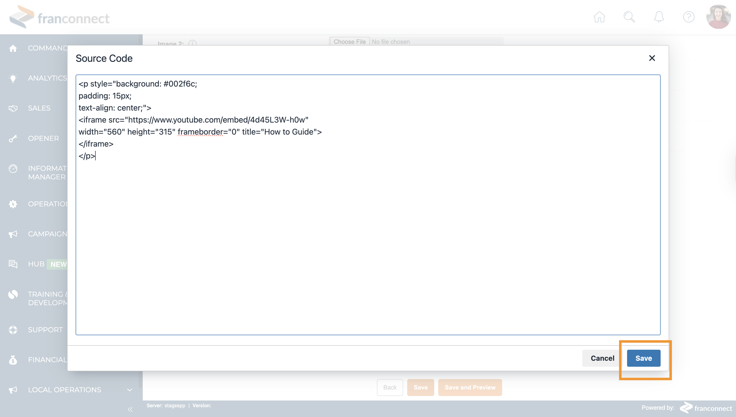Click the FranConnect logo

pyautogui.click(x=59, y=18)
